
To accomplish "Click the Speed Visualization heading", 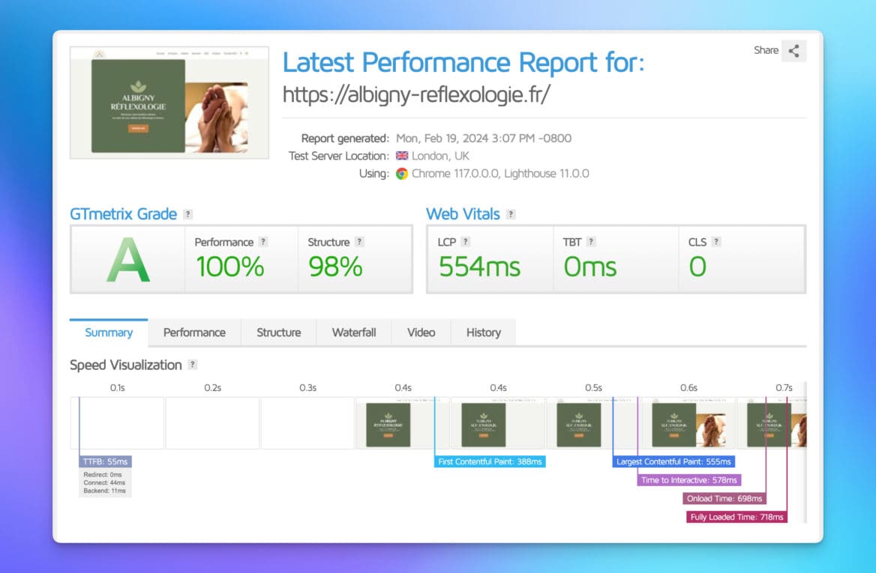I will click(126, 365).
